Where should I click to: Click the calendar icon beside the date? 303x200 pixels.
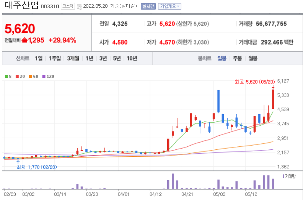tap(80, 7)
